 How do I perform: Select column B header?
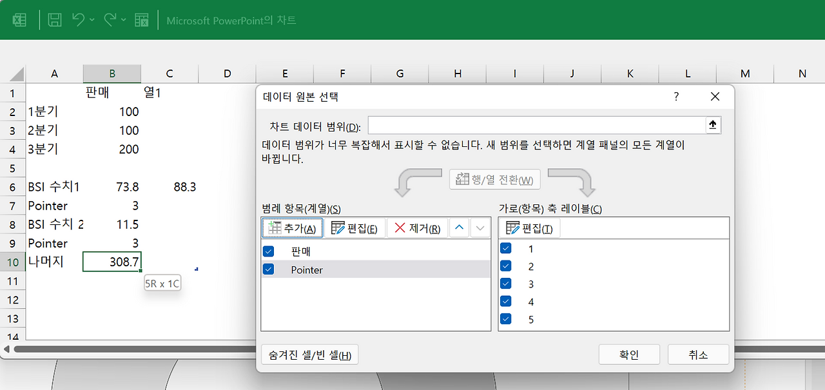tap(112, 73)
